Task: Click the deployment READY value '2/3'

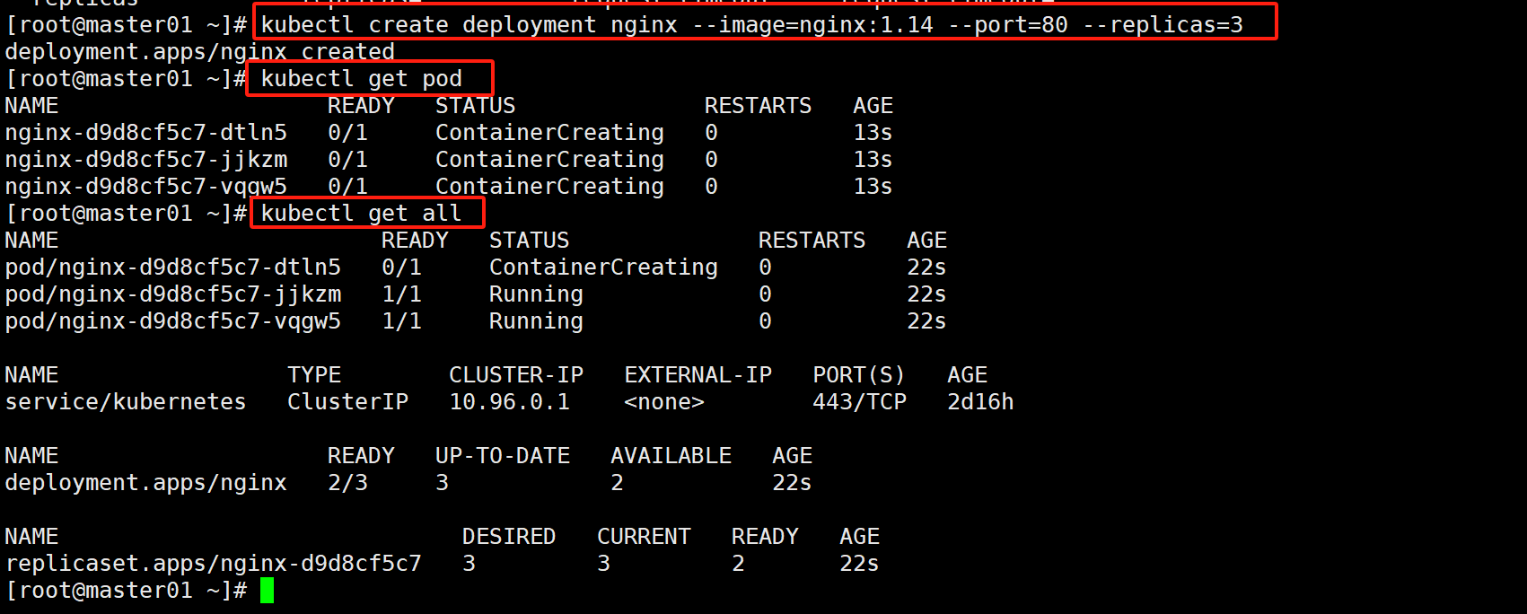Action: 347,483
